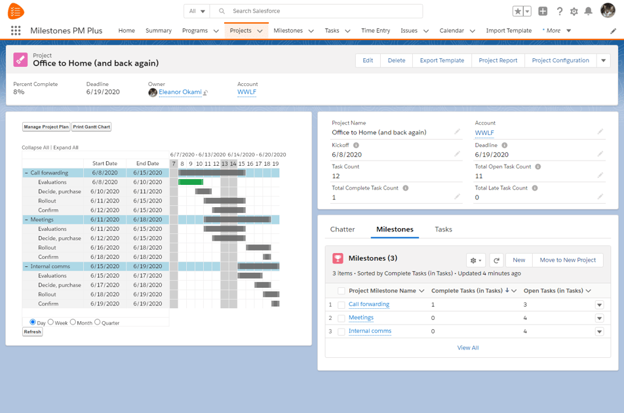Viewport: 624px width, 413px height.
Task: Click the search magnifier icon
Action: [x=222, y=11]
